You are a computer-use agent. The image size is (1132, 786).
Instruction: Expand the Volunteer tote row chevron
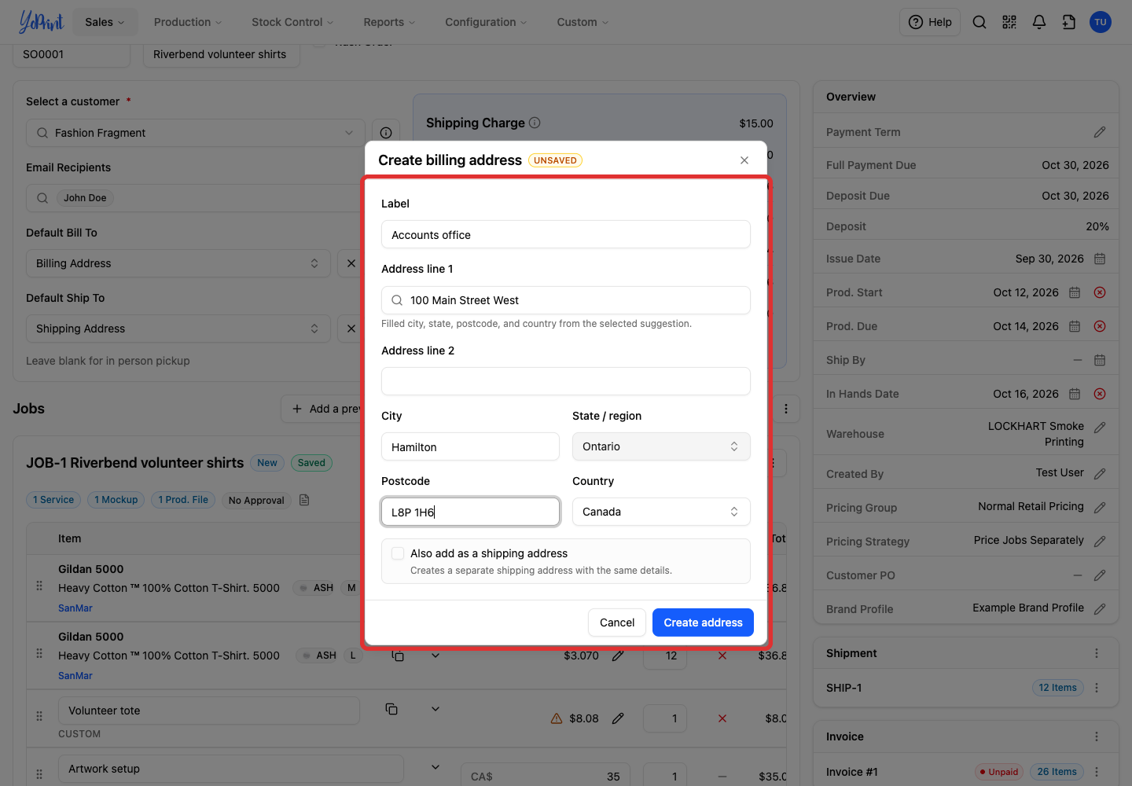point(436,709)
